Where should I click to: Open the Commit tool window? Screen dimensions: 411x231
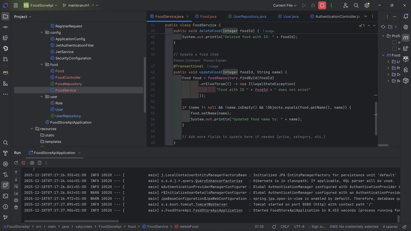[5, 27]
